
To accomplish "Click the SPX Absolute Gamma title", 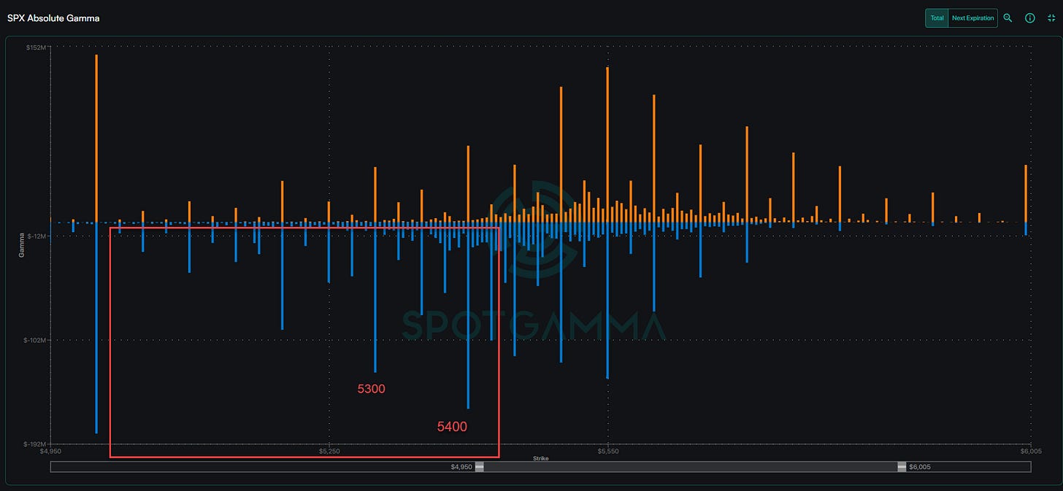I will [x=53, y=18].
